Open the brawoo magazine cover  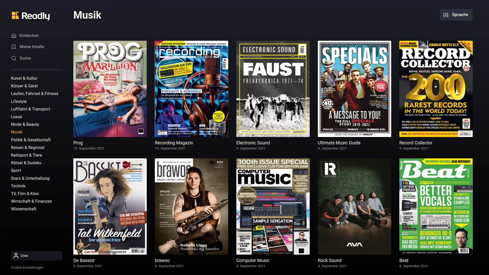(x=192, y=207)
